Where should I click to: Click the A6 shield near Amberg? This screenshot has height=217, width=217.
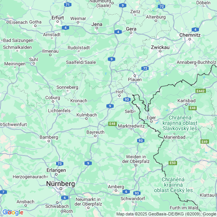[x=126, y=192]
